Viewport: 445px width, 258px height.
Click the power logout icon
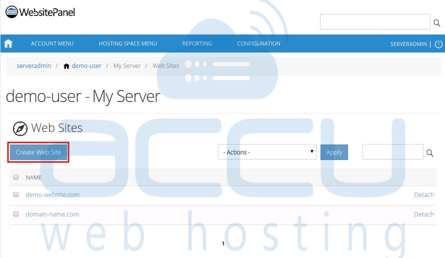(x=439, y=44)
